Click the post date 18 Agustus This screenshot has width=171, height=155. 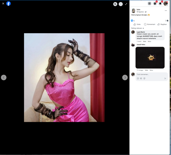[x=140, y=12]
